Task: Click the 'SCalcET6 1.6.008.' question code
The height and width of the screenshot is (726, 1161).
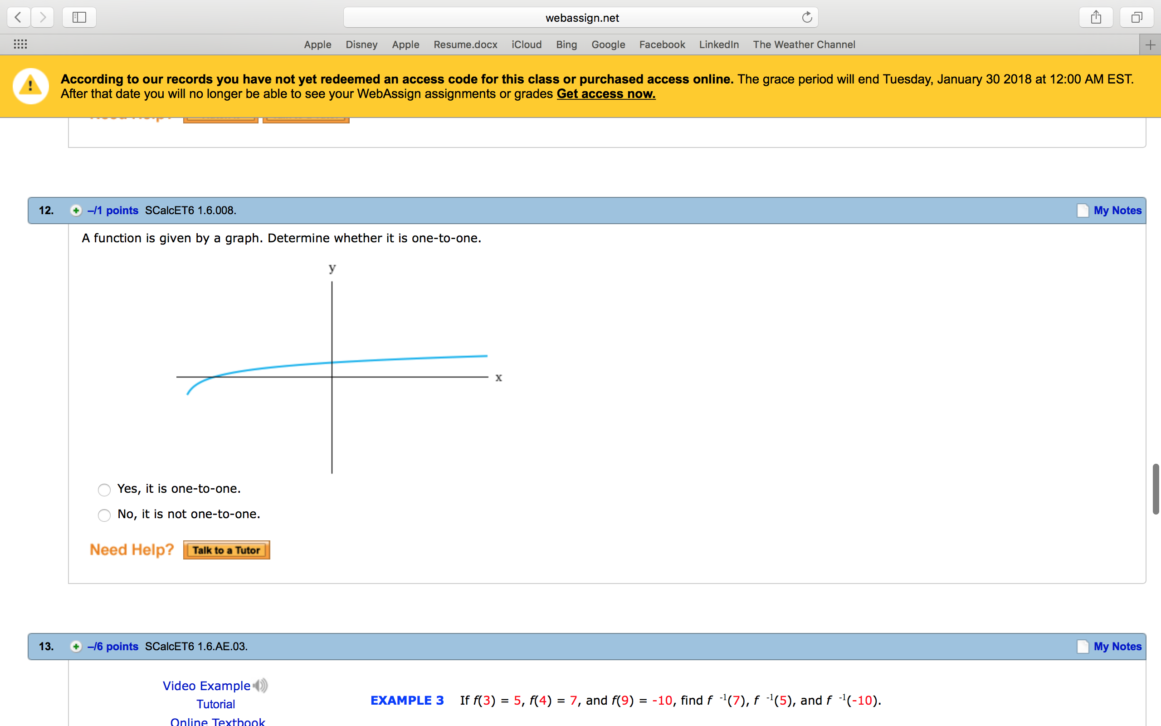Action: [190, 210]
